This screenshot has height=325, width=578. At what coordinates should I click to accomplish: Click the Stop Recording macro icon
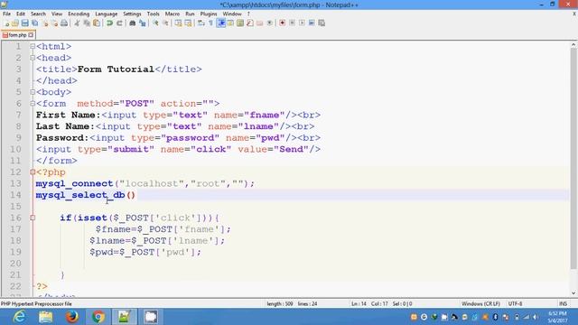pos(292,23)
